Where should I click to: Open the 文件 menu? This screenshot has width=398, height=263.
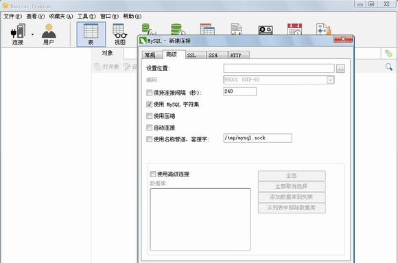point(12,16)
